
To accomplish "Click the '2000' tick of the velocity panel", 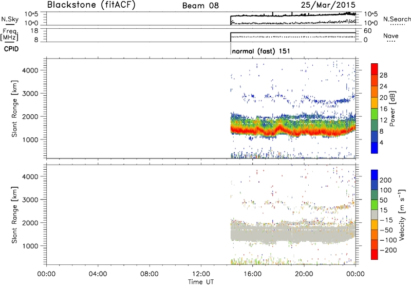I will click(30, 223).
